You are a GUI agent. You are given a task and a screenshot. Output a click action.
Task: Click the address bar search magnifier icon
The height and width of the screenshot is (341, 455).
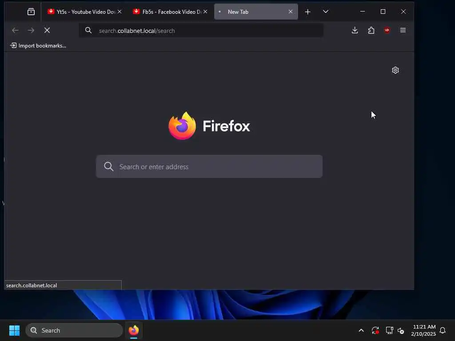coord(88,31)
